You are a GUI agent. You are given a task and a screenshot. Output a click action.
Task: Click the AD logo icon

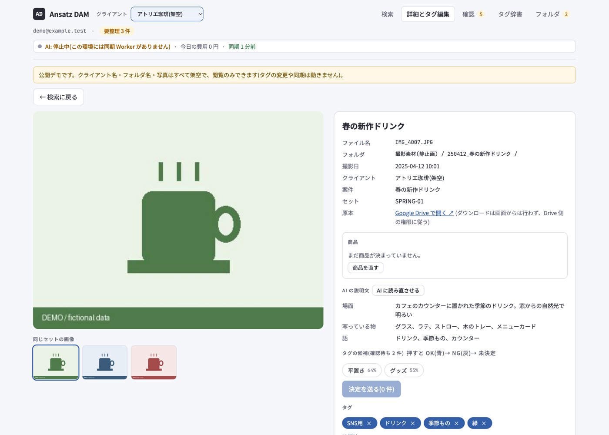pyautogui.click(x=39, y=14)
